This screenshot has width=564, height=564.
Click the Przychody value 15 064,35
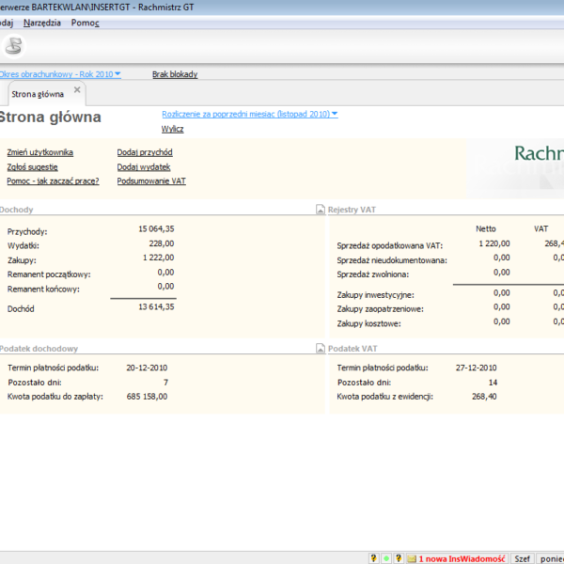(x=156, y=228)
